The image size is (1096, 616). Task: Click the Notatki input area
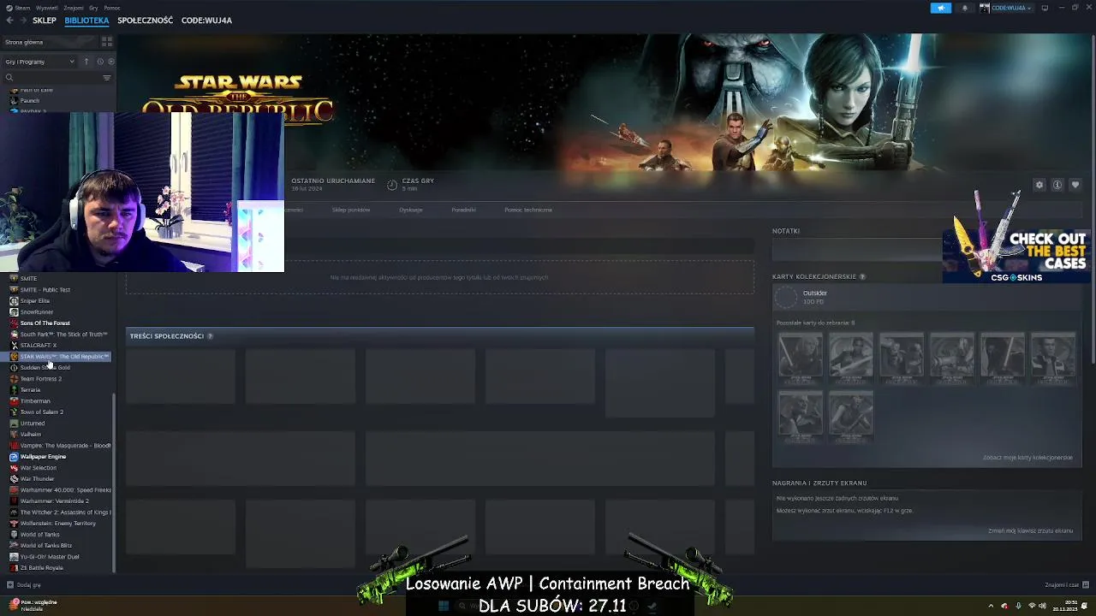[x=856, y=250]
